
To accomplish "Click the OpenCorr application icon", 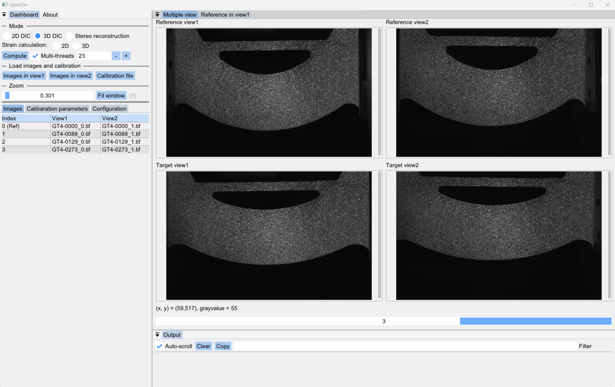I will click(4, 4).
